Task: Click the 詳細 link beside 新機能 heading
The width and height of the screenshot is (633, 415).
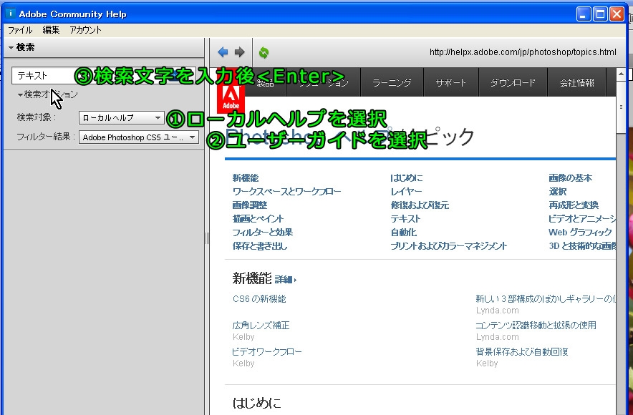Action: pyautogui.click(x=286, y=280)
